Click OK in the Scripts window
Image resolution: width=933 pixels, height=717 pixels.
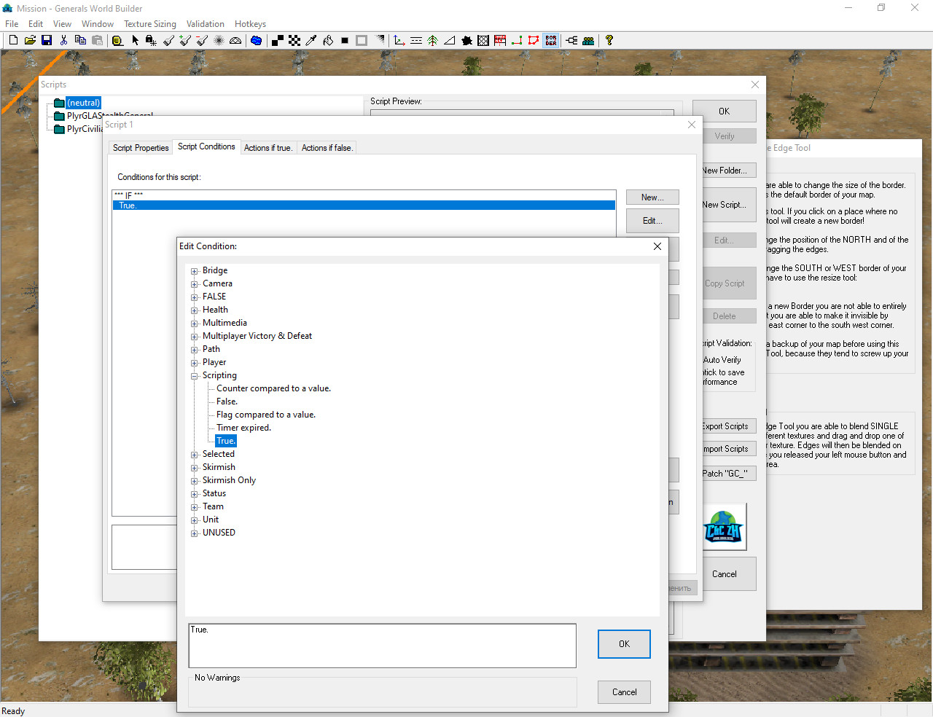(724, 111)
